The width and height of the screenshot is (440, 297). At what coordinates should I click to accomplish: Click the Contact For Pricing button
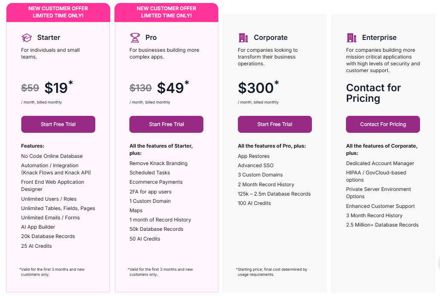[x=383, y=124]
